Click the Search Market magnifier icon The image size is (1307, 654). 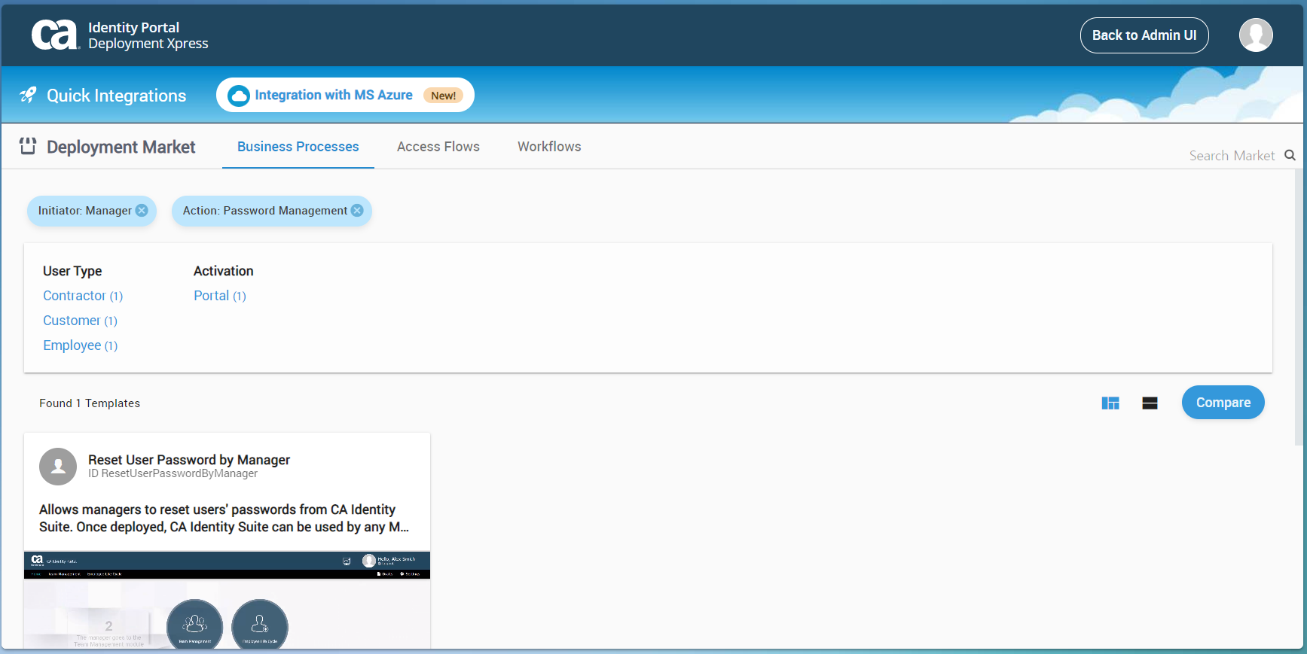(x=1290, y=155)
